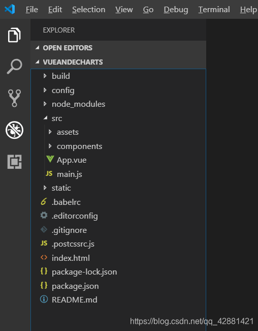This screenshot has height=331, width=258.
Task: Expand the node_modules folder arrow
Action: pyautogui.click(x=45, y=104)
